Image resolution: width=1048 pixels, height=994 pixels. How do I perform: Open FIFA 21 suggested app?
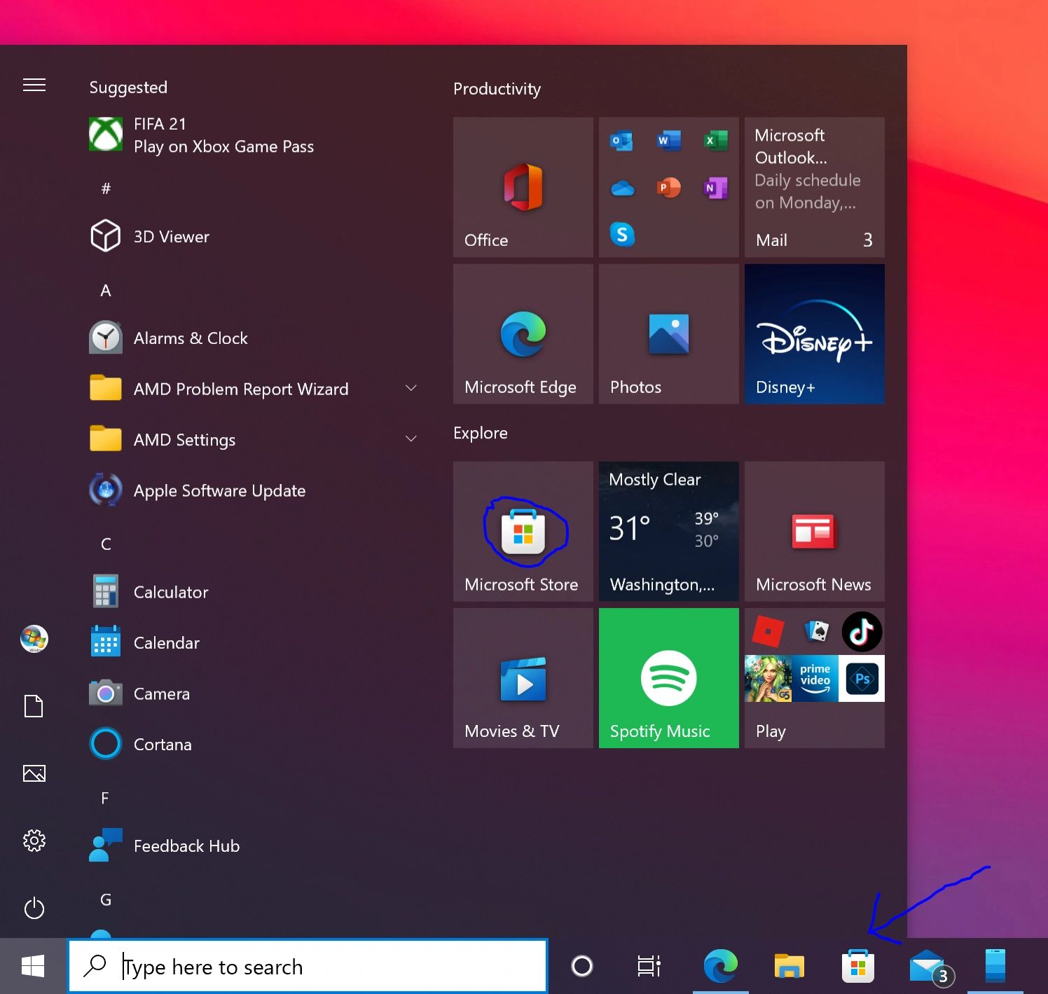click(x=253, y=135)
